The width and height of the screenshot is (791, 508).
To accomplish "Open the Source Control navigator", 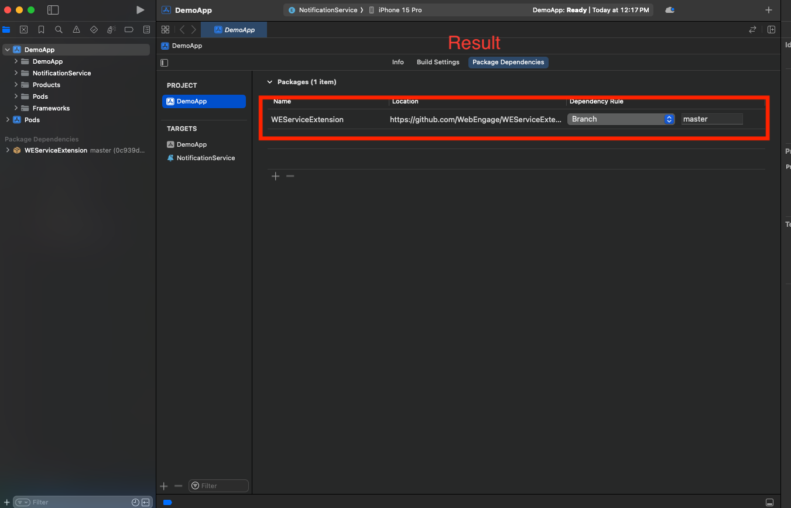I will click(23, 29).
